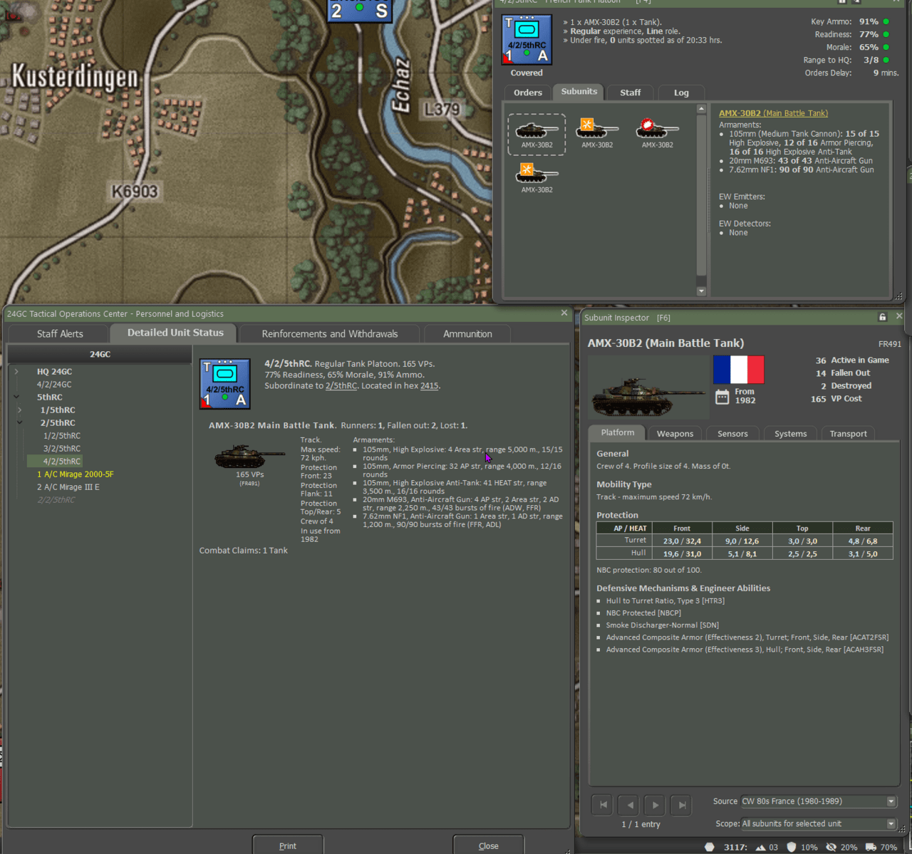This screenshot has height=854, width=912.
Task: Toggle the Subunit Inspector lock icon
Action: click(882, 318)
